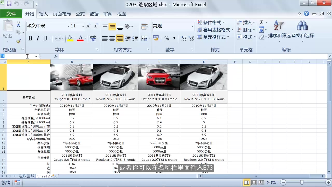Click the accounting number format icon
The image size is (332, 187).
pos(156,38)
